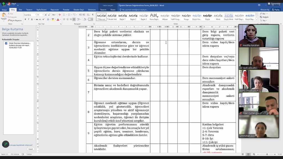Toggle italic (T) formatting

click(29, 19)
